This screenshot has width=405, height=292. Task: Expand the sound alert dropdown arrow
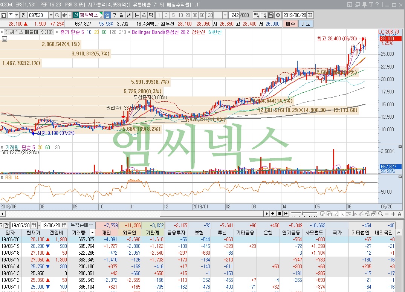click(70, 15)
